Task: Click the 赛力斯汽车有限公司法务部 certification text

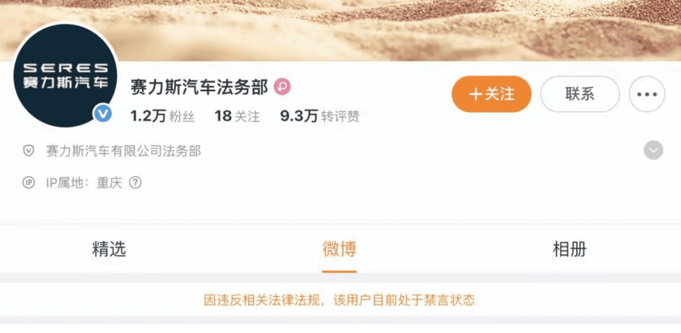Action: point(123,151)
